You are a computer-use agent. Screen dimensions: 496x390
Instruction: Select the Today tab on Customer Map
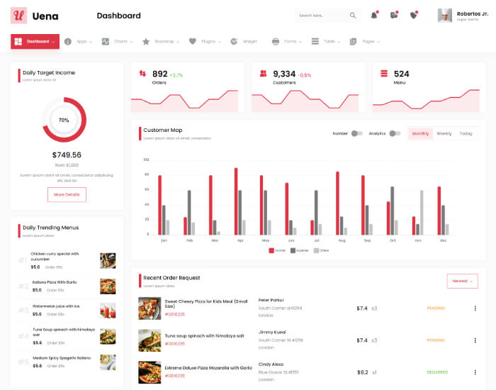(466, 133)
